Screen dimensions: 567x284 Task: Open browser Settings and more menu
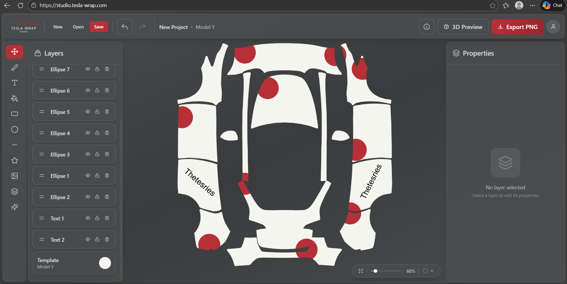(x=532, y=5)
